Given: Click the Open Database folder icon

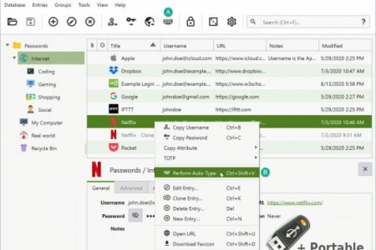Looking at the screenshot, I should [12, 22].
